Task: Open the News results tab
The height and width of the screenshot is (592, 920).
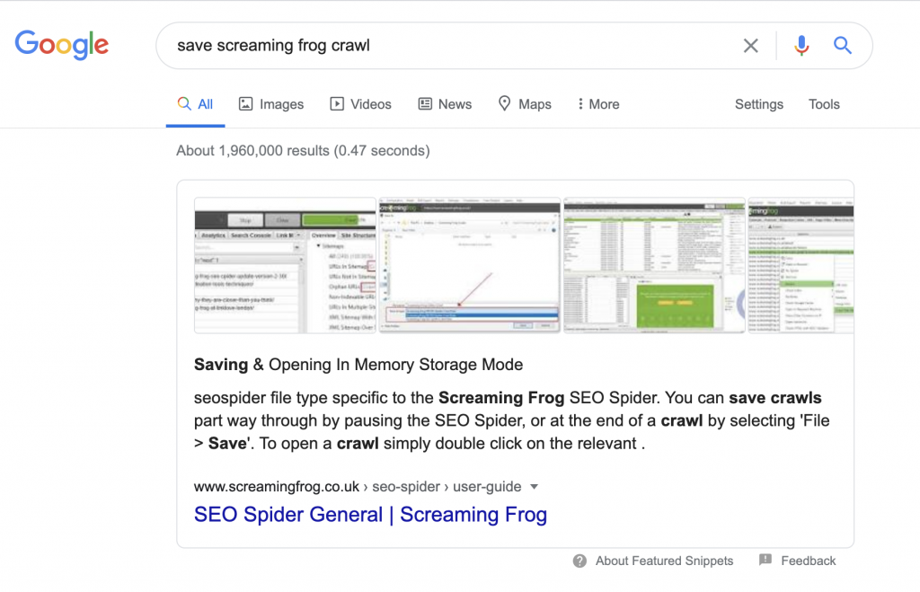Action: pyautogui.click(x=445, y=104)
